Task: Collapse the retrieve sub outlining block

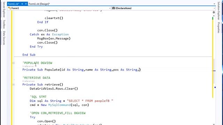Action: coord(14,84)
